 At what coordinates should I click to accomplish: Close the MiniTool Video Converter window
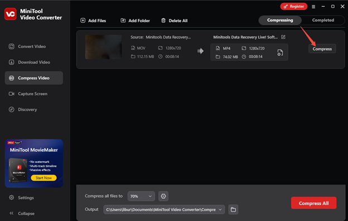[342, 7]
